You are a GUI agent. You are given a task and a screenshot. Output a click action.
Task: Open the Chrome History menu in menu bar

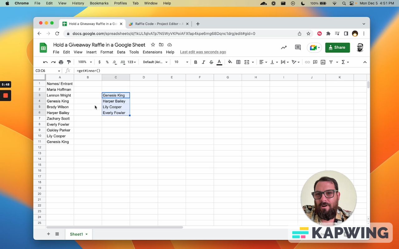coord(78,3)
